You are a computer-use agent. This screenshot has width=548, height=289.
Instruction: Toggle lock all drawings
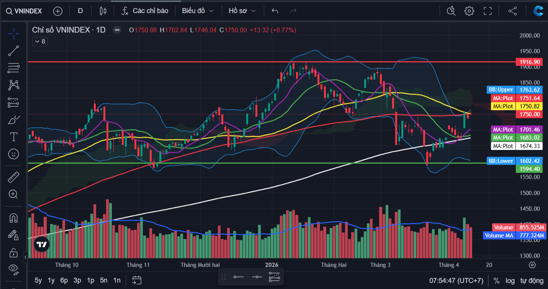click(x=14, y=253)
